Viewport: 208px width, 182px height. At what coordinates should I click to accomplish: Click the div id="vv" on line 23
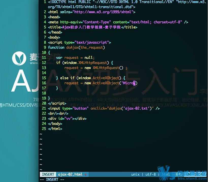(x=60, y=119)
